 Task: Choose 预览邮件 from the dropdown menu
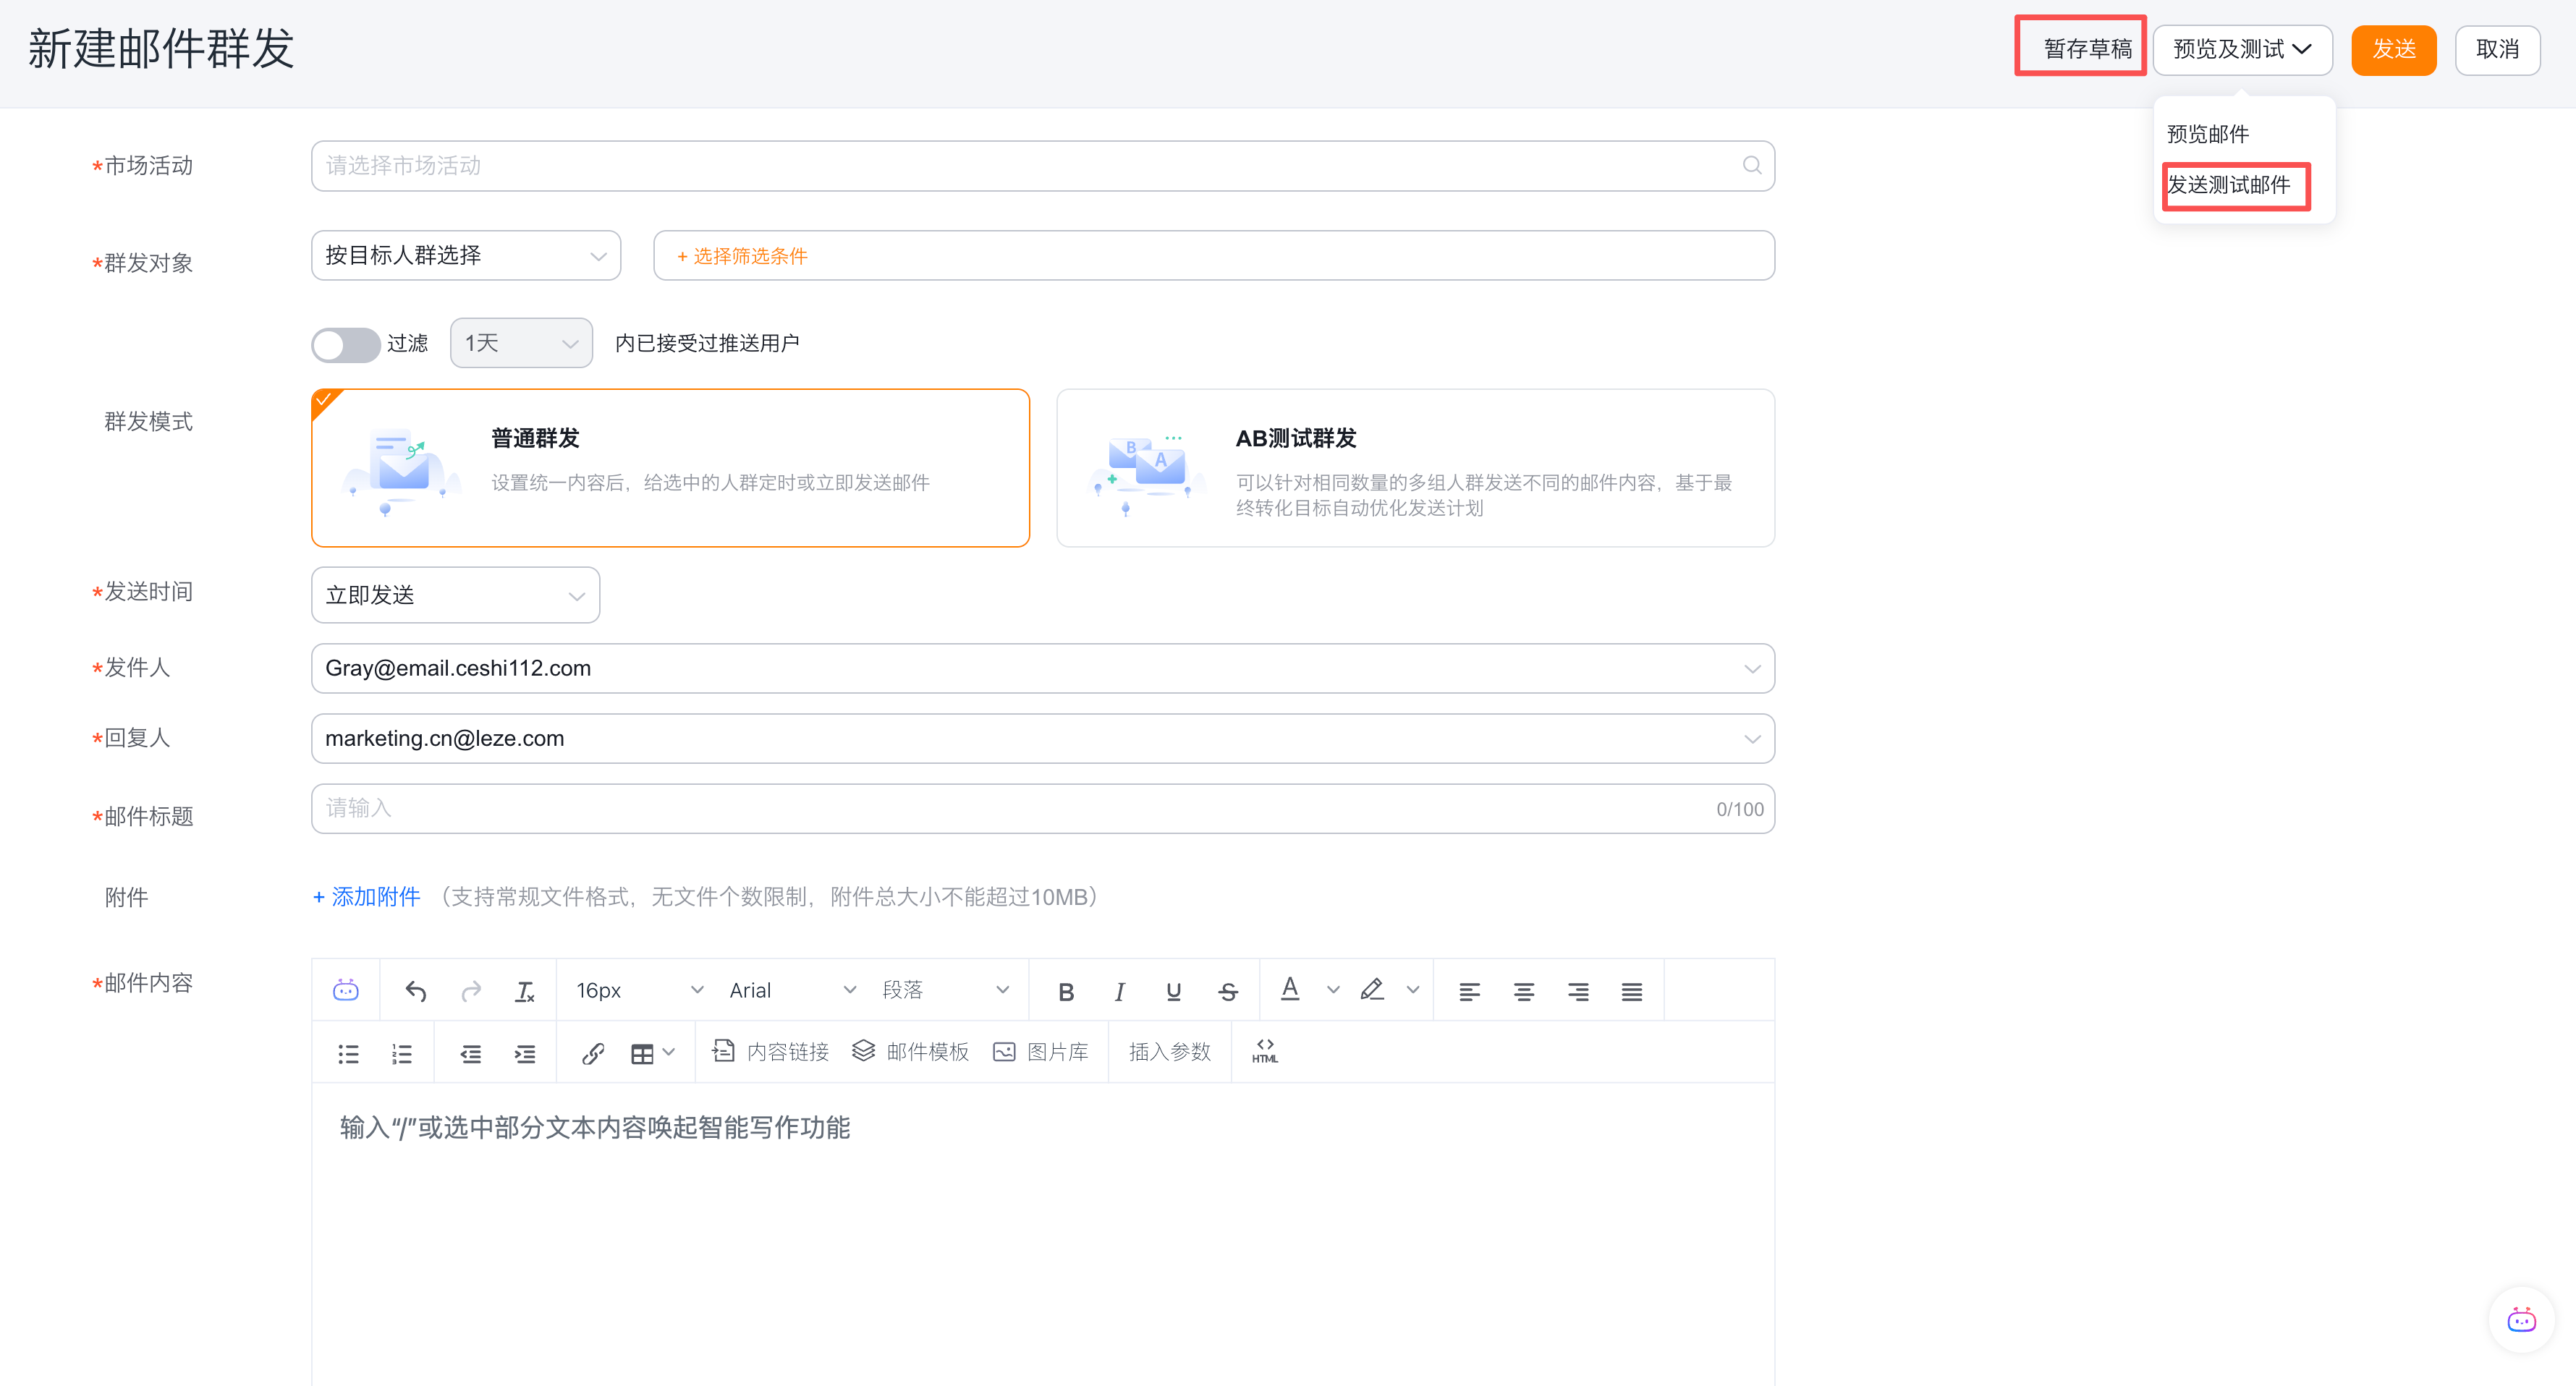point(2207,134)
